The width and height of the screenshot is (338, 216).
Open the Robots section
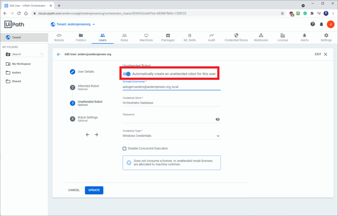point(59,38)
